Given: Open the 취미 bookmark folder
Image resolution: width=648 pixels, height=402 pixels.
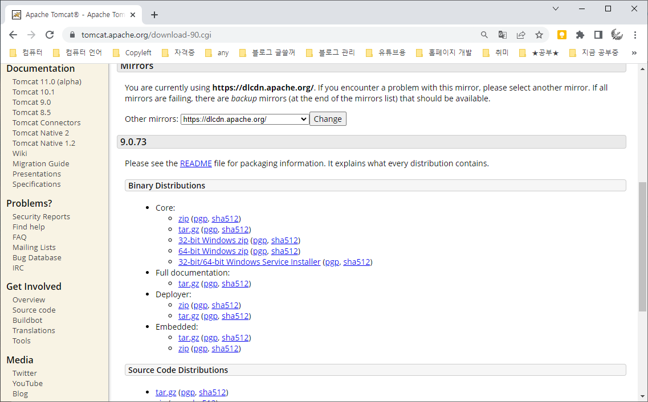Looking at the screenshot, I should coord(496,53).
